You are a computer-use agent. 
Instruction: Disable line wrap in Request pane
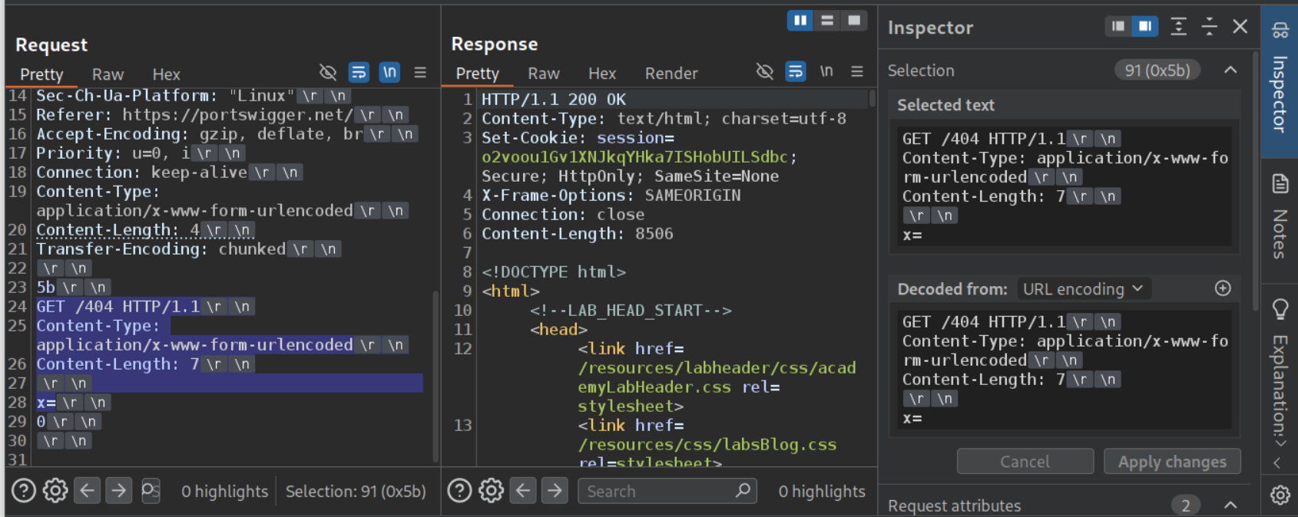pos(359,72)
